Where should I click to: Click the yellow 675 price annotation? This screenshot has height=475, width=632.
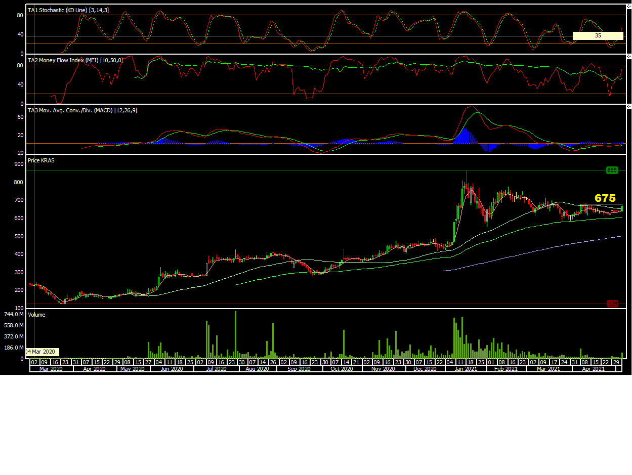pos(605,198)
